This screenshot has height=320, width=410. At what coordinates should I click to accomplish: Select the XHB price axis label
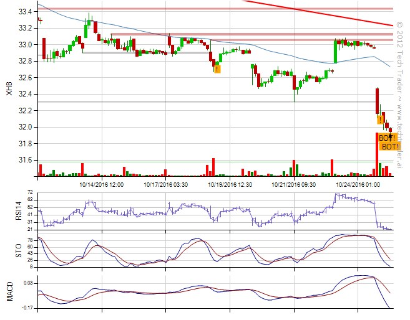tap(8, 90)
